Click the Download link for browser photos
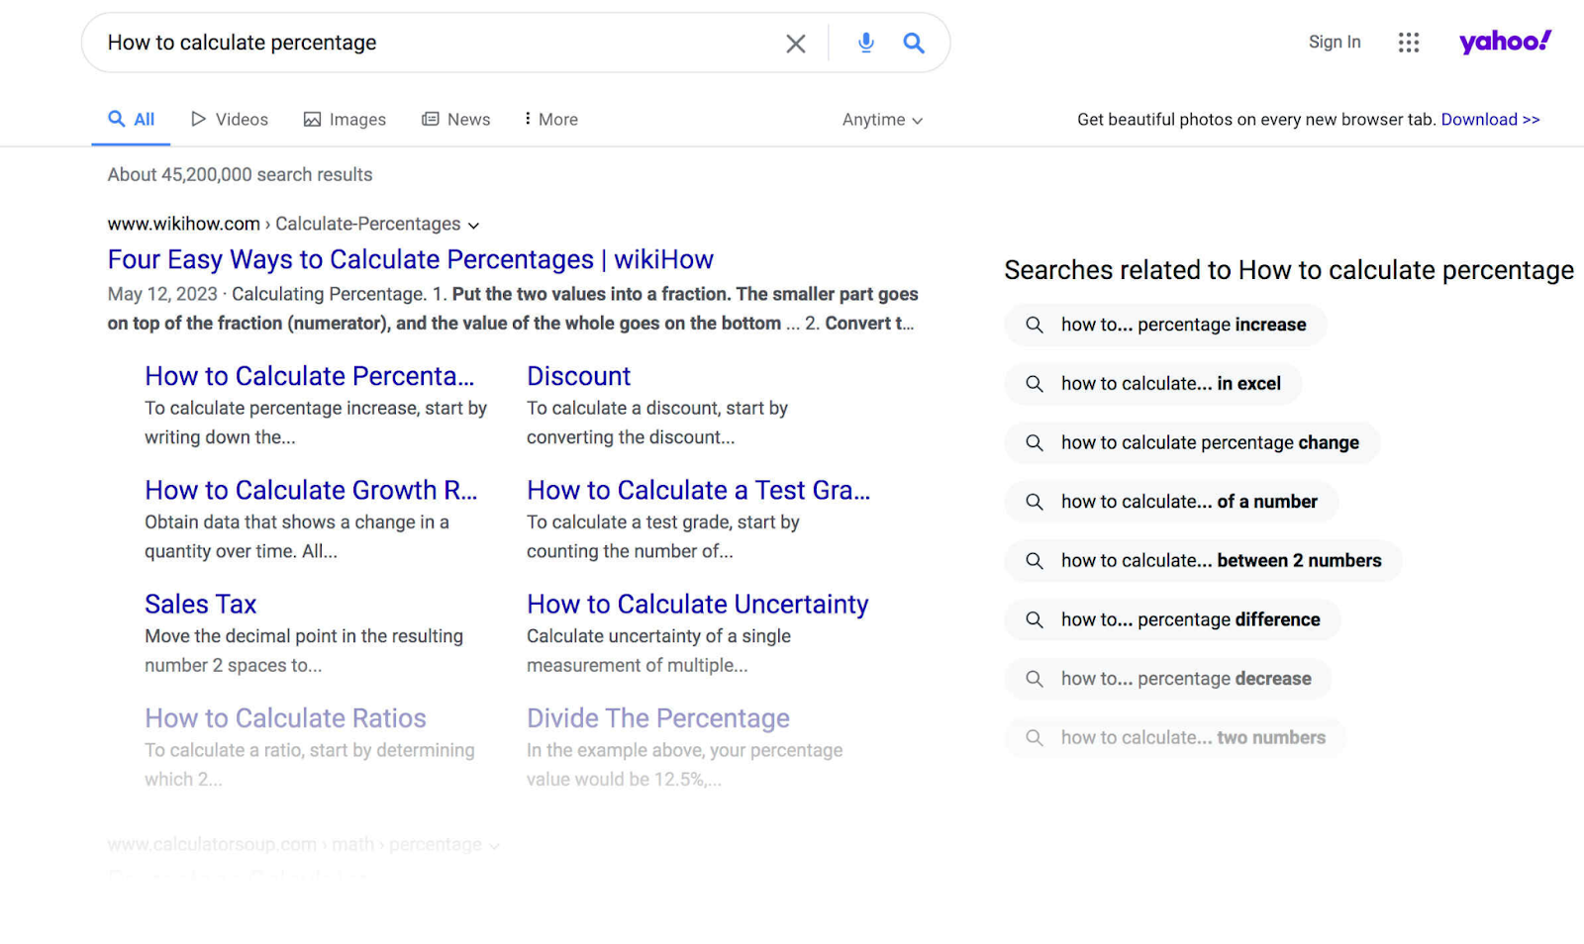Viewport: 1584px width, 944px height. pos(1490,119)
